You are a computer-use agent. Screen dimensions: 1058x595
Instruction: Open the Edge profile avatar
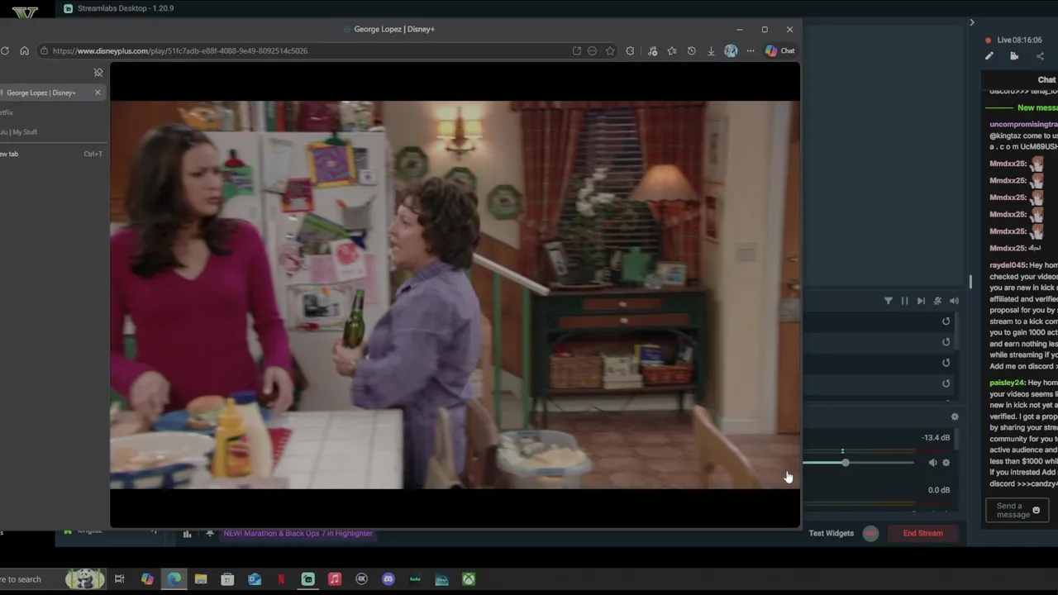[731, 50]
